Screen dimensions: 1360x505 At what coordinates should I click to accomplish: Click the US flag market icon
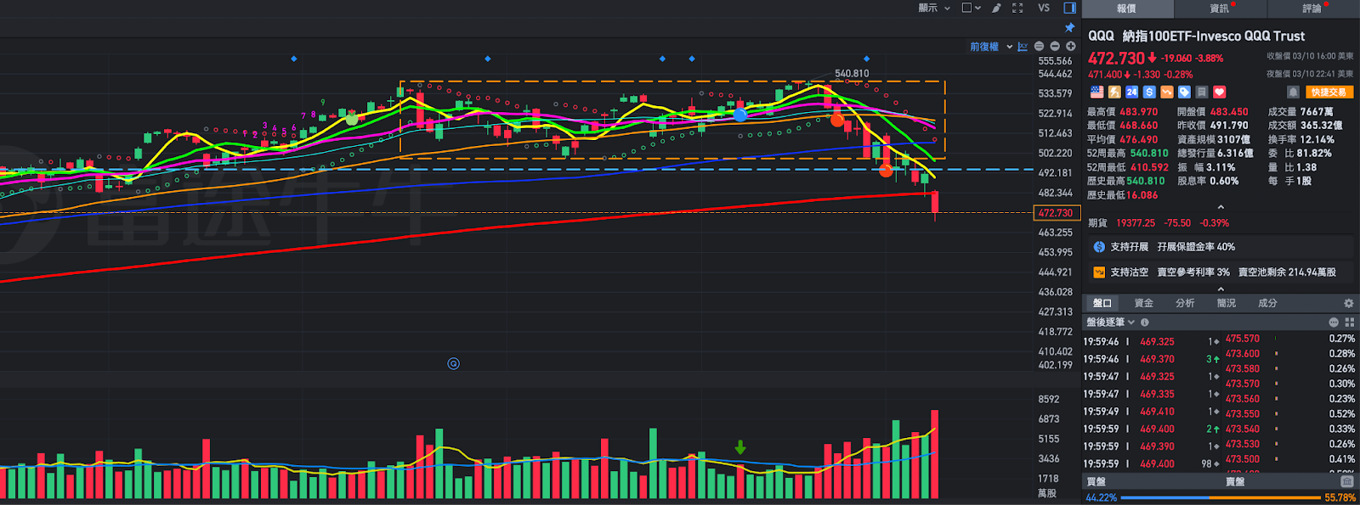tap(1096, 92)
